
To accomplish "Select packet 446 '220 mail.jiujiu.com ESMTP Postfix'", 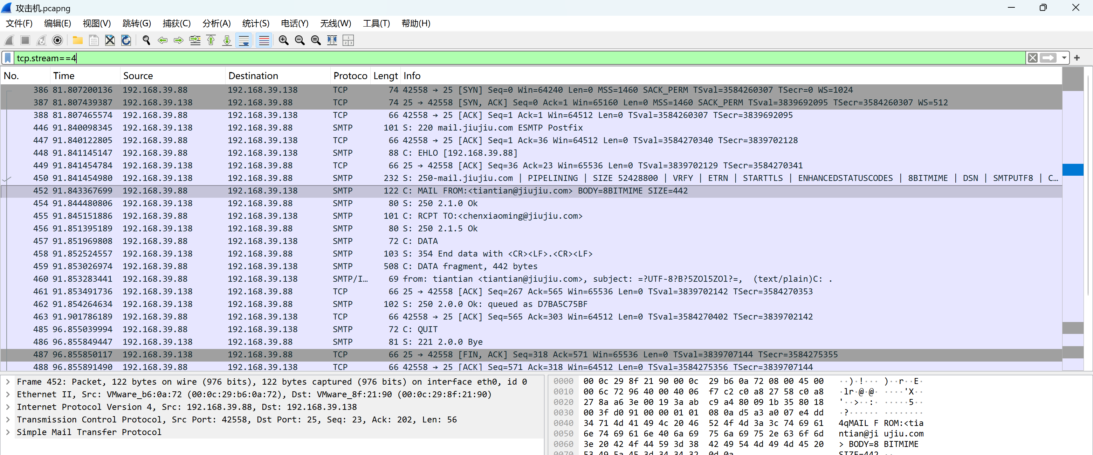I will (x=531, y=128).
